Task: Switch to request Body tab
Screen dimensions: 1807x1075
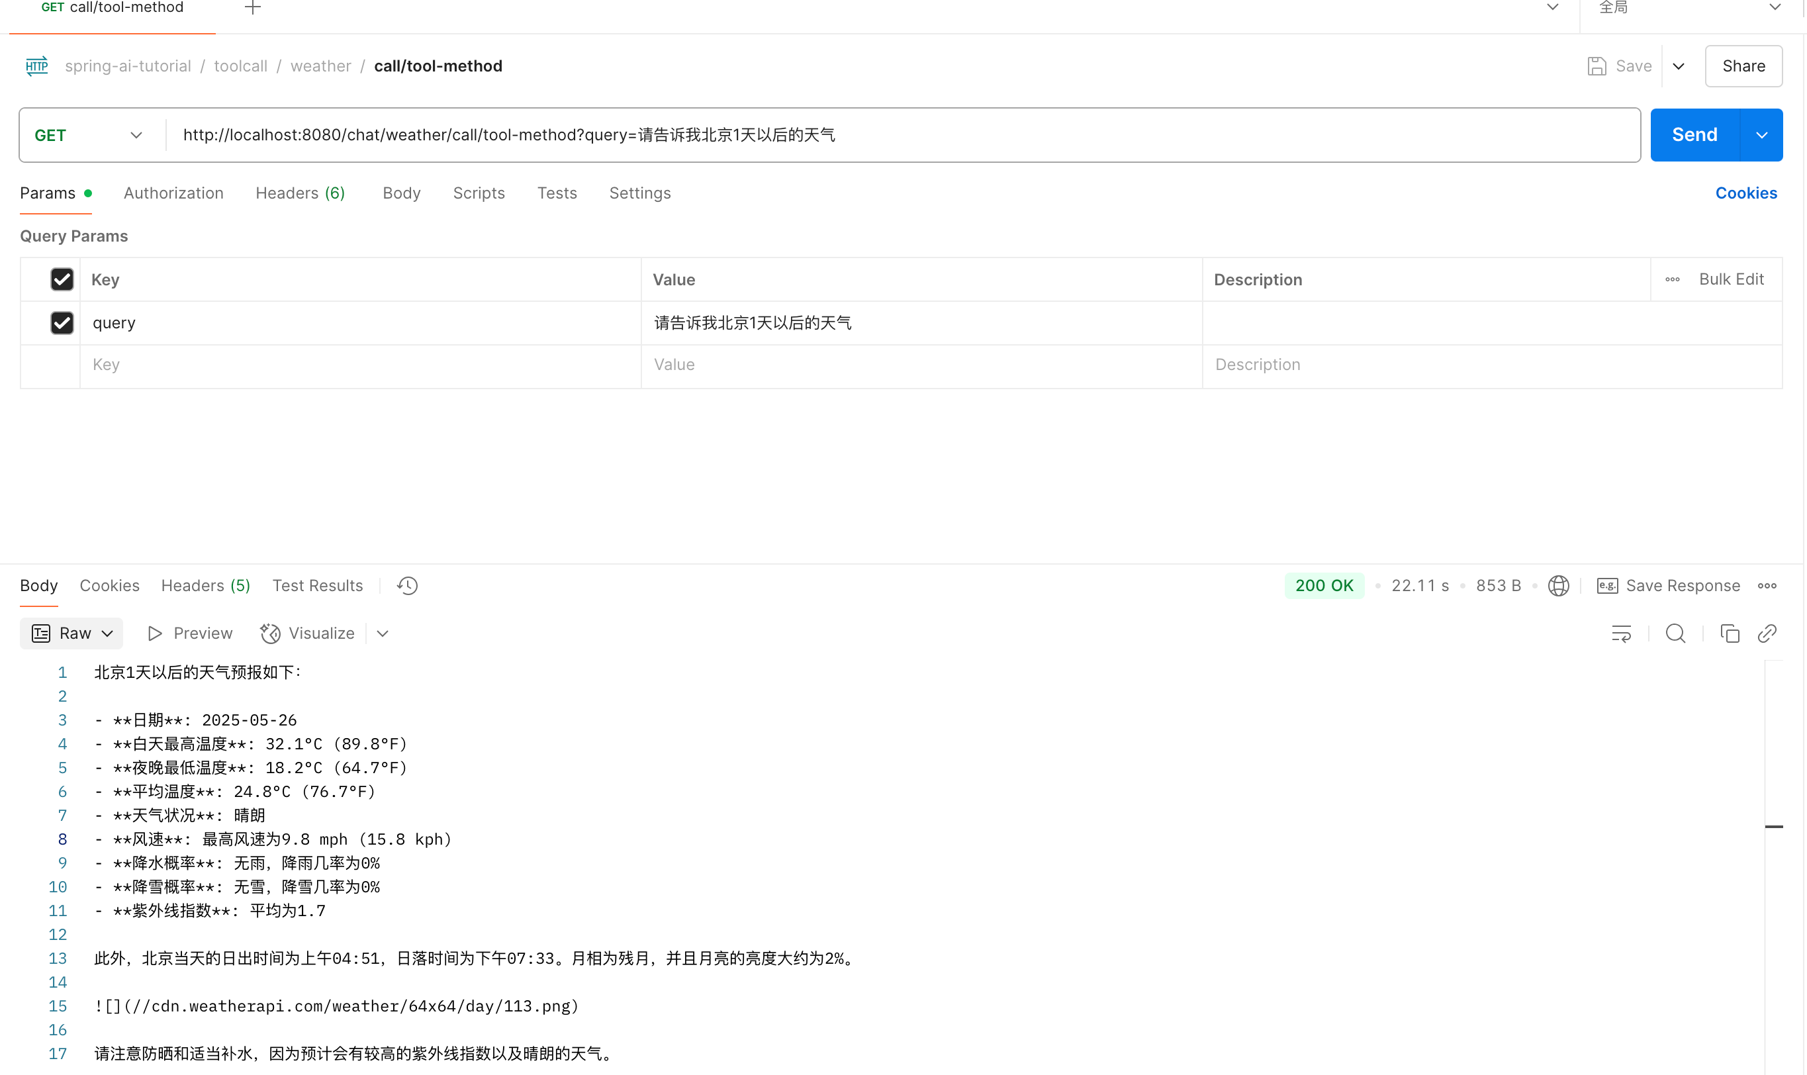Action: [401, 193]
